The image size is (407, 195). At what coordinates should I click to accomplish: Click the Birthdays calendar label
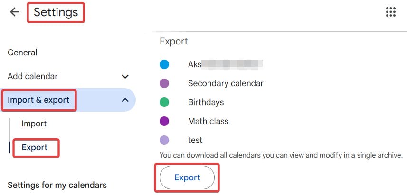click(206, 102)
